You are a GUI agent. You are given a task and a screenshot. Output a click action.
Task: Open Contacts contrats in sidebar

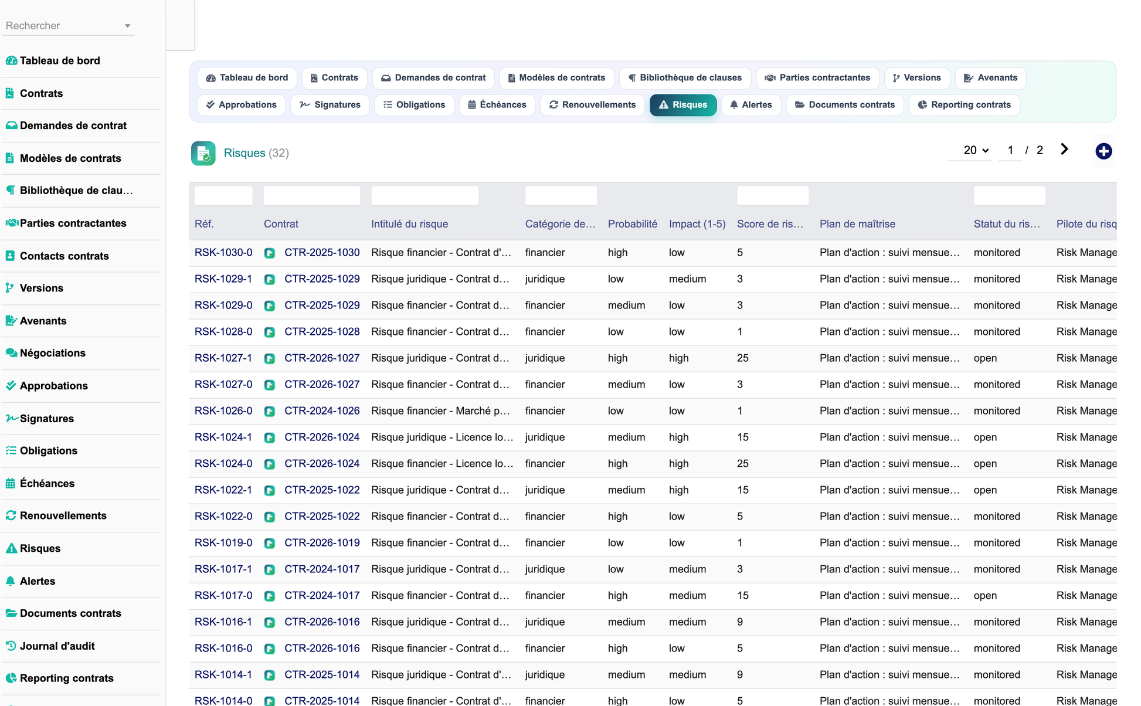pos(64,256)
